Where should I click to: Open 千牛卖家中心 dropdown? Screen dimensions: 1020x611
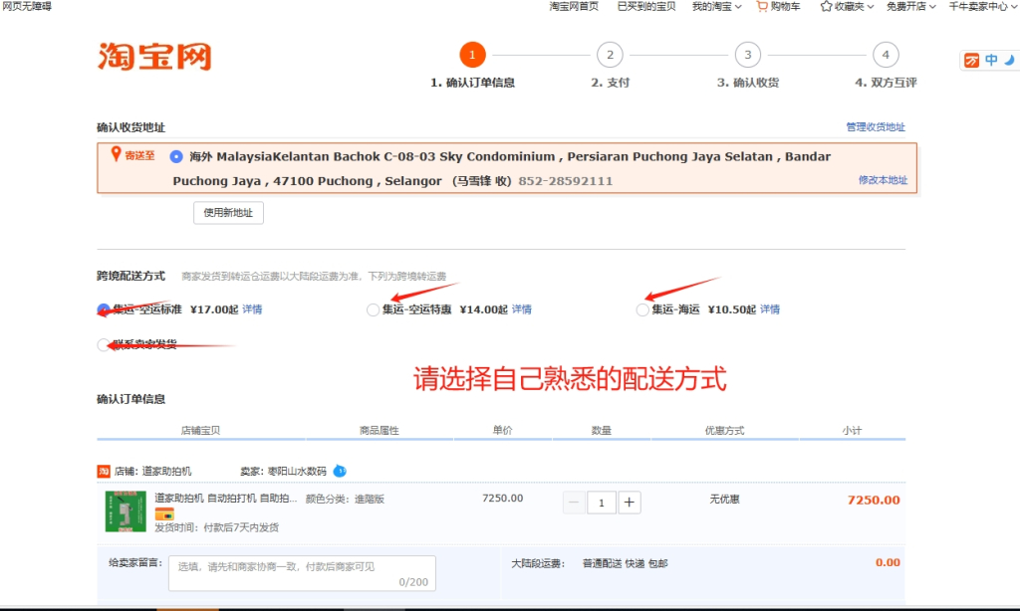[x=982, y=6]
